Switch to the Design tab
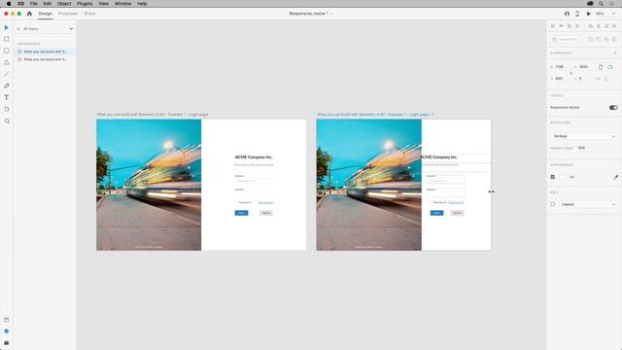 [46, 14]
